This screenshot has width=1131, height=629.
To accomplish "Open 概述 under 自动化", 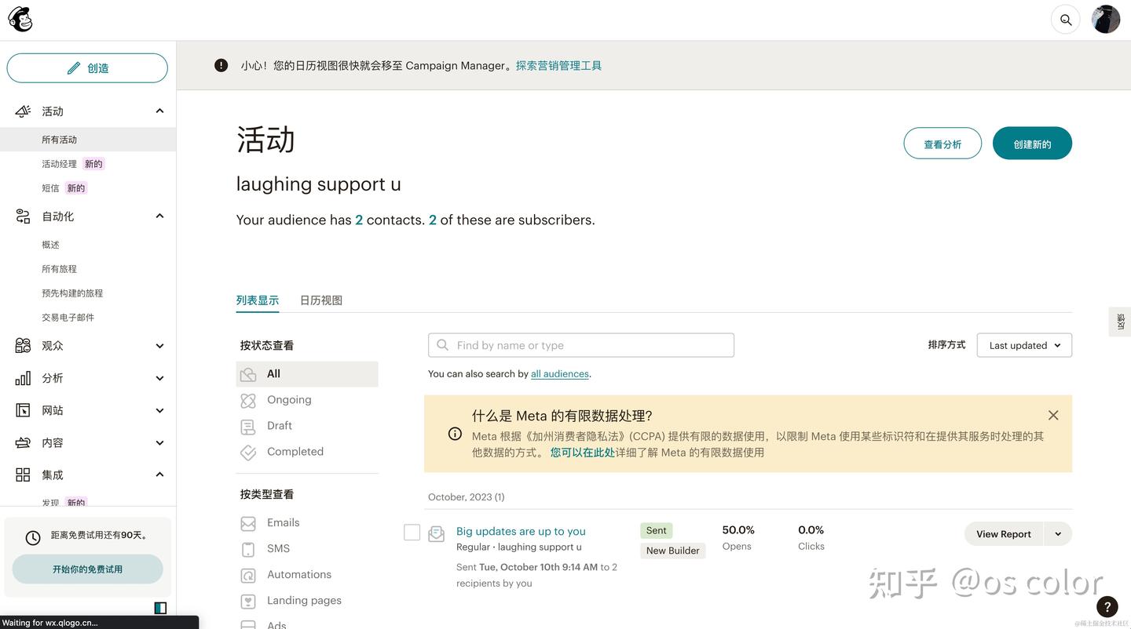I will 50,245.
